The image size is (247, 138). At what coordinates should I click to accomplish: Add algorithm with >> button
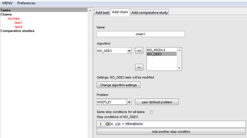[x=139, y=51]
